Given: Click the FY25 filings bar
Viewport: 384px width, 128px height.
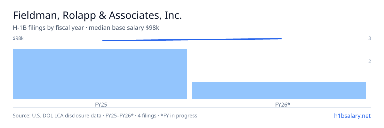Looking at the screenshot, I should (x=100, y=74).
